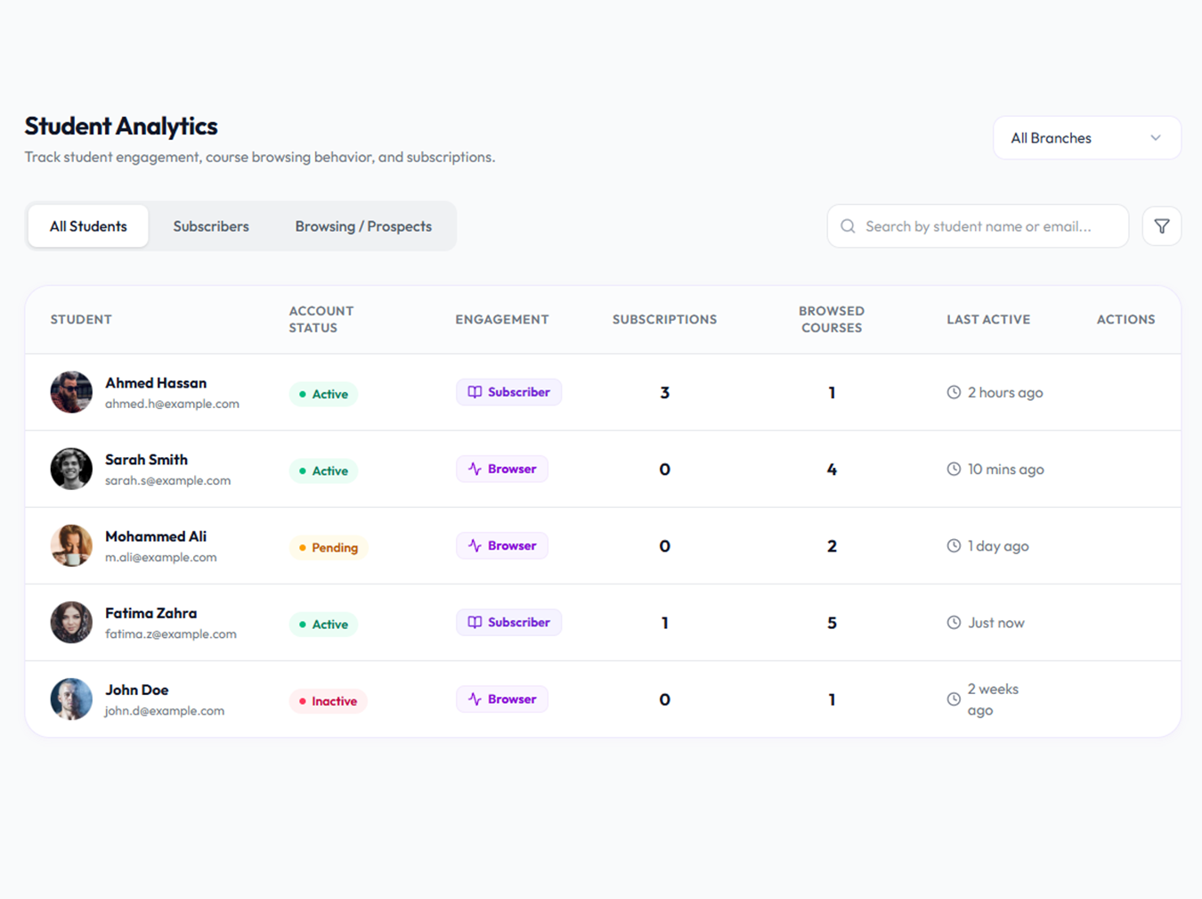Click the clock icon beside Just now
Screen dimensions: 1202x899
pyautogui.click(x=954, y=623)
